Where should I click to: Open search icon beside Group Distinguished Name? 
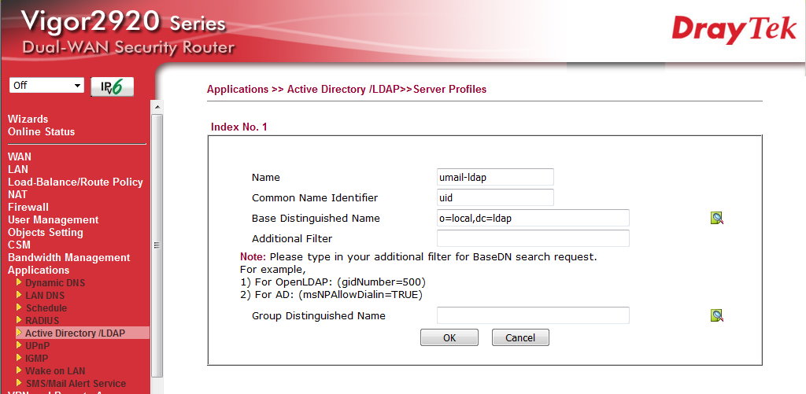pos(716,315)
